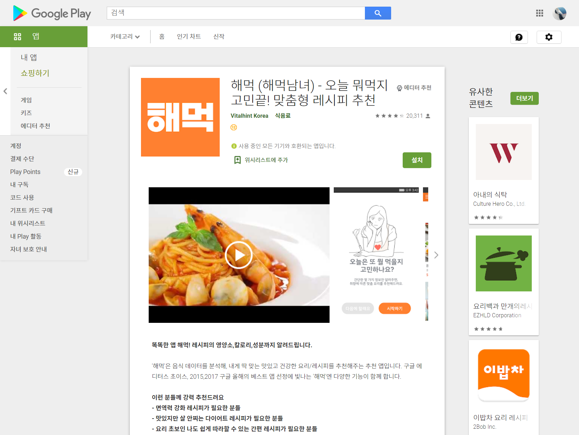Click the 유사한 콘텐츠 heading

click(x=481, y=98)
